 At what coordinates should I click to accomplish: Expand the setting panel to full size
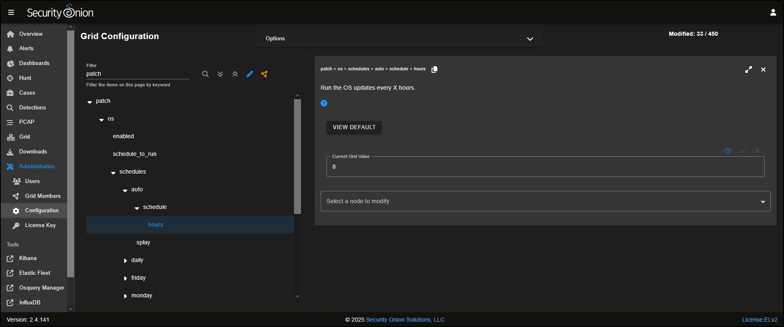(x=748, y=70)
